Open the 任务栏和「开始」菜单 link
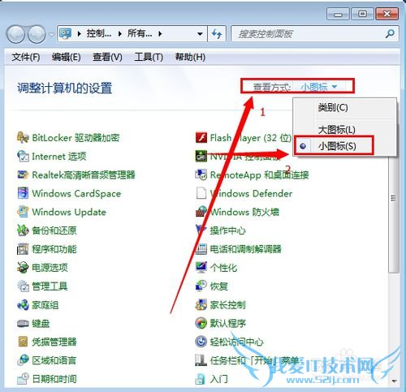The width and height of the screenshot is (406, 392). 254,360
